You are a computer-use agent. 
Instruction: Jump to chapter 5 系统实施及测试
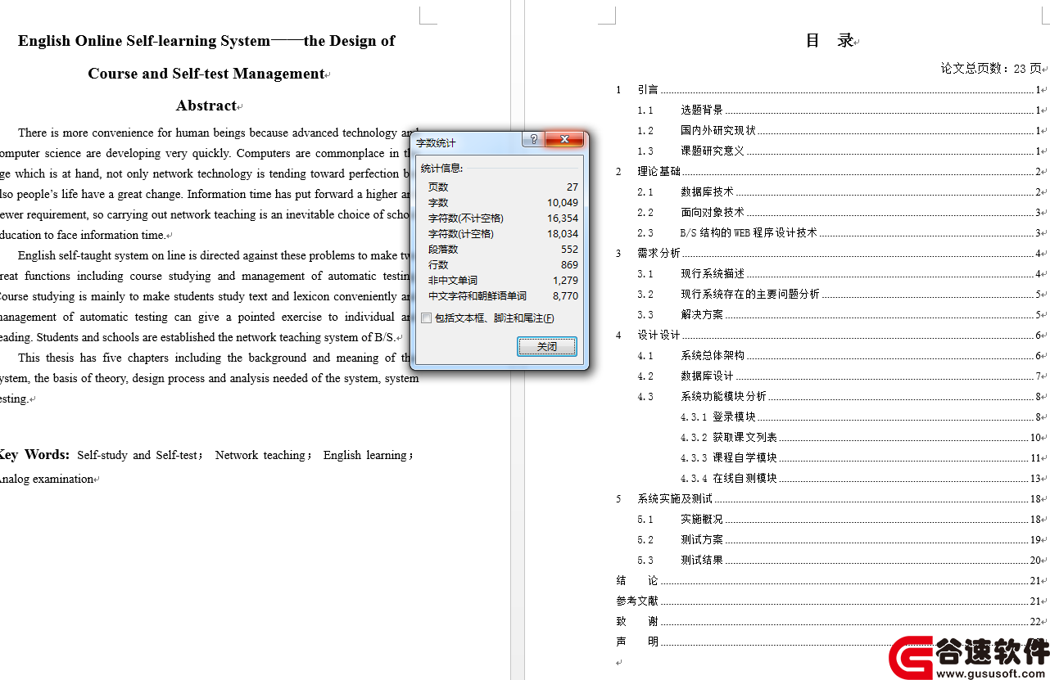pyautogui.click(x=829, y=499)
